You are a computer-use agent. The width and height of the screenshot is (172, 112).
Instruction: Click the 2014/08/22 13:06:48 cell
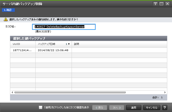(x=53, y=50)
